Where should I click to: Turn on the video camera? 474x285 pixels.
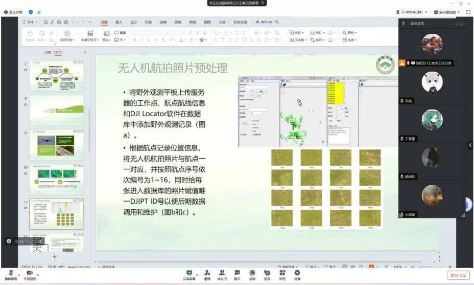[x=30, y=274]
